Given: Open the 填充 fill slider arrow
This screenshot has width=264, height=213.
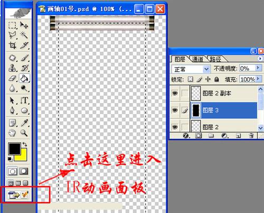Looking at the screenshot, I should pyautogui.click(x=258, y=79).
